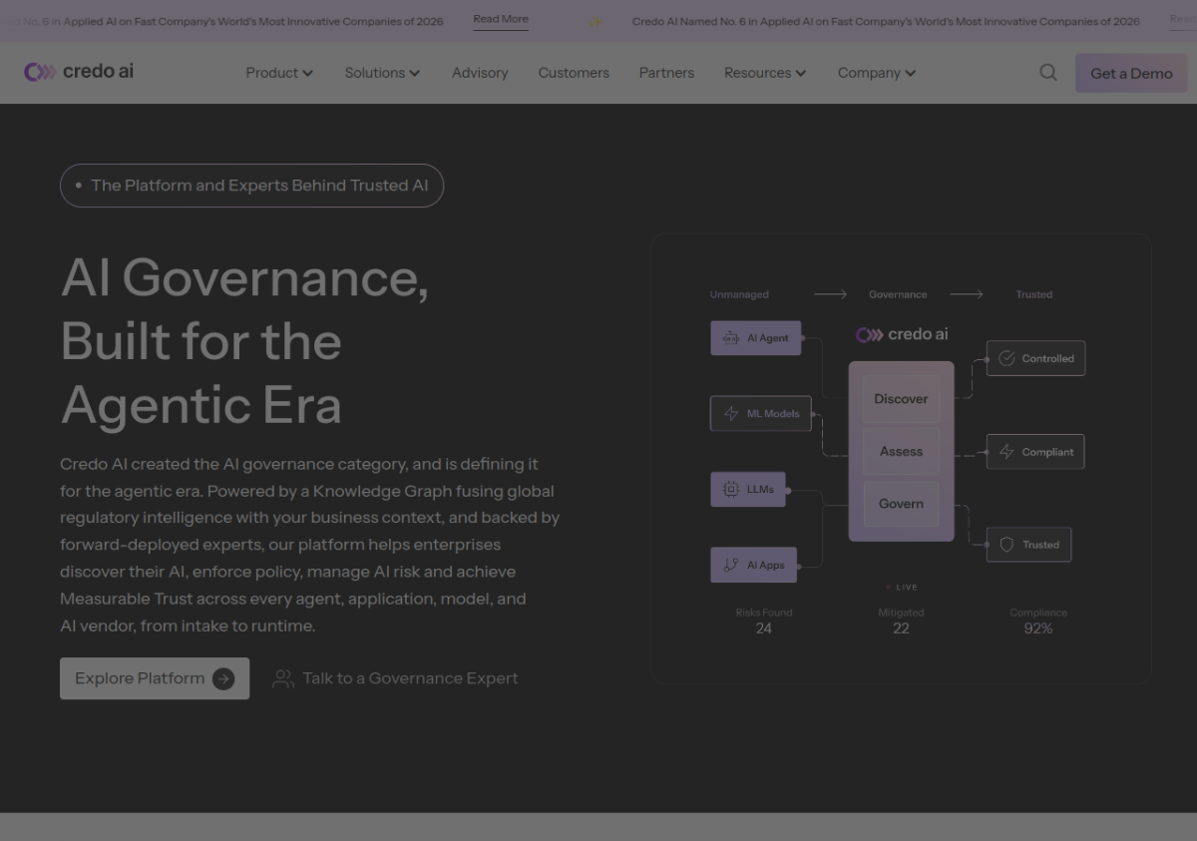The width and height of the screenshot is (1197, 841).
Task: Open the Partners nav item
Action: point(666,73)
